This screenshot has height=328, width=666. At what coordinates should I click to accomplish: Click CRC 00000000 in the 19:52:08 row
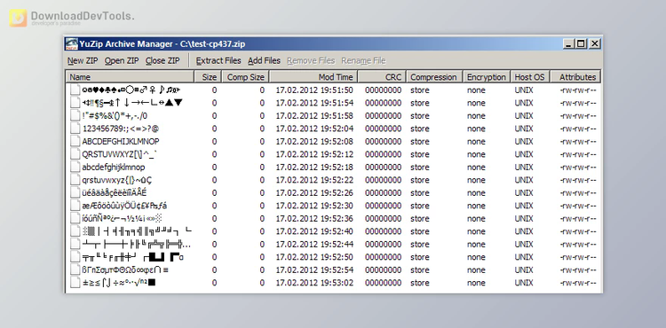(x=383, y=141)
